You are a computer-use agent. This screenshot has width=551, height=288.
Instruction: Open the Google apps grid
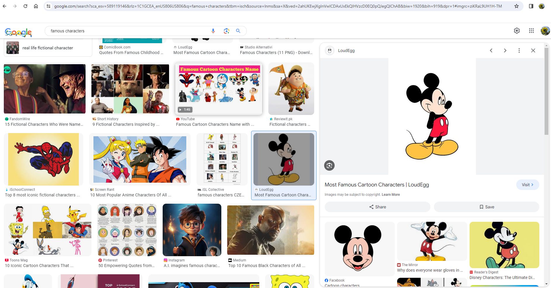(x=531, y=31)
